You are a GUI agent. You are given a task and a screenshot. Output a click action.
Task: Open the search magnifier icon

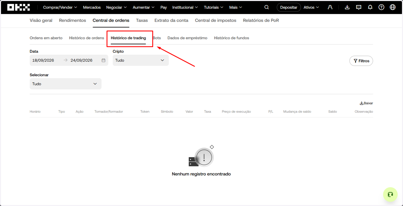(267, 7)
